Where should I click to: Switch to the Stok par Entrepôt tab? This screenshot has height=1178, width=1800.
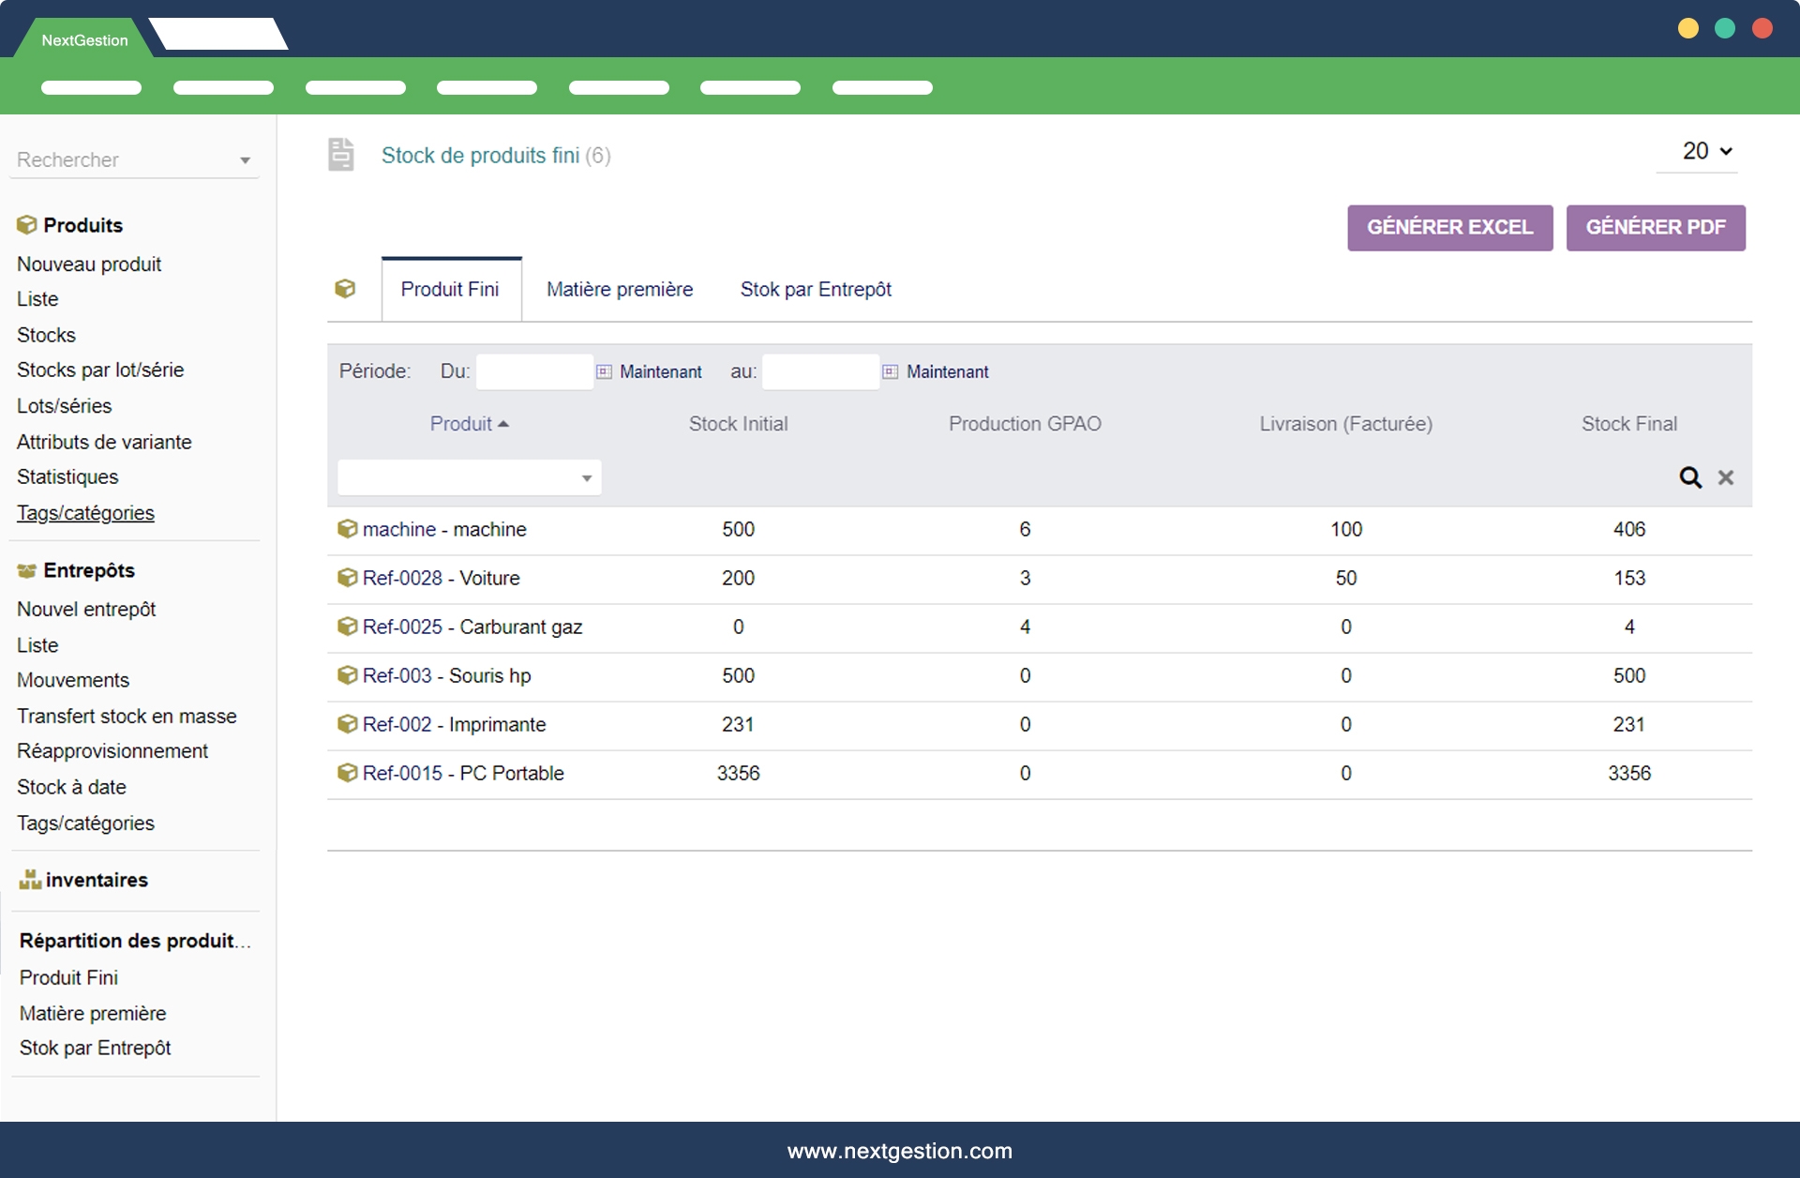(x=815, y=290)
